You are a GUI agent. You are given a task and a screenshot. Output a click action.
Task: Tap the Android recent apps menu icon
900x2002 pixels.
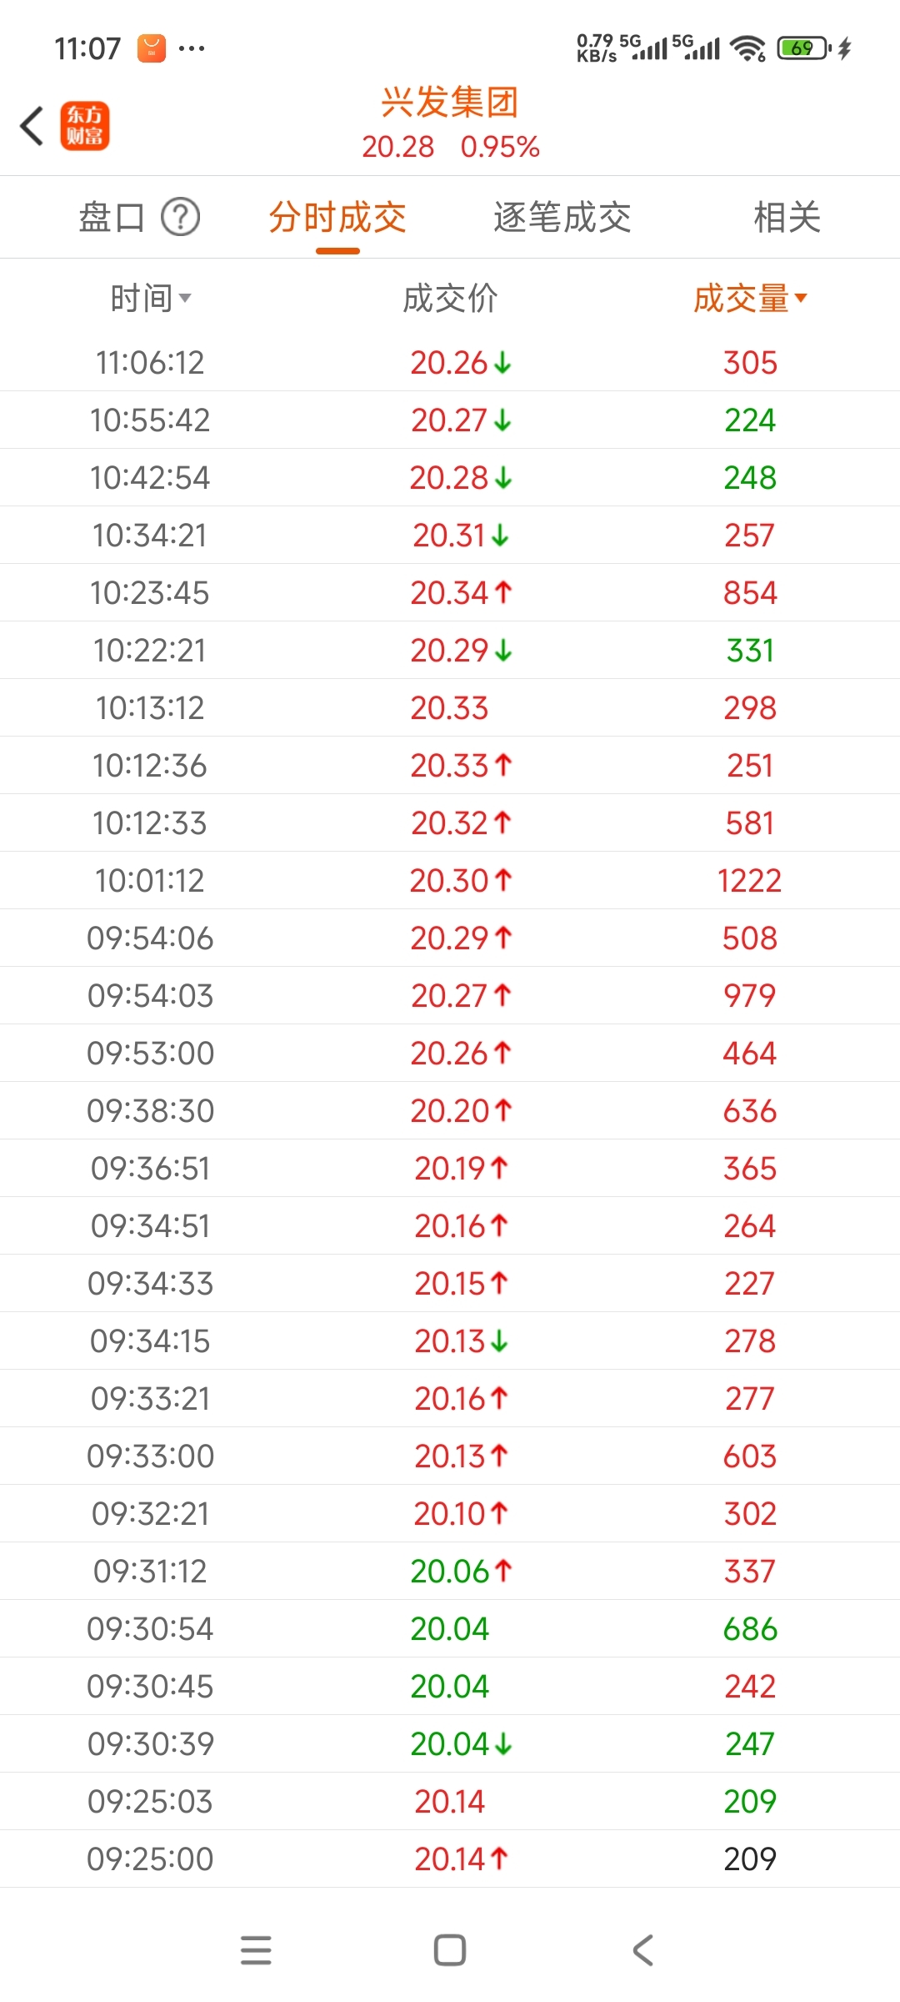pos(256,1950)
